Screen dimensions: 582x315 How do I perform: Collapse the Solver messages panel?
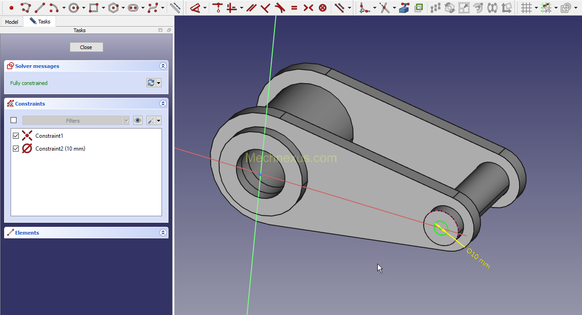(162, 66)
